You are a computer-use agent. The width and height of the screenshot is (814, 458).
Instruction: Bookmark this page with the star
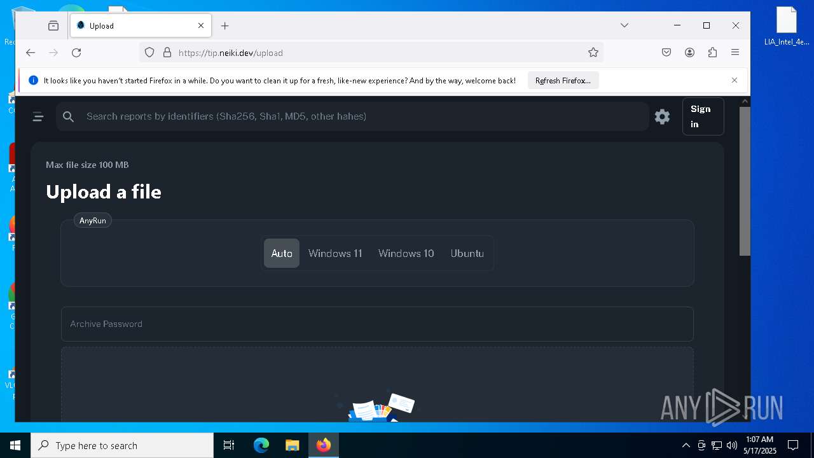tap(593, 53)
